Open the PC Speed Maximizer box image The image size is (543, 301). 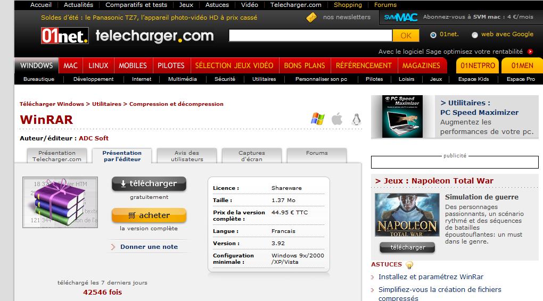[402, 116]
